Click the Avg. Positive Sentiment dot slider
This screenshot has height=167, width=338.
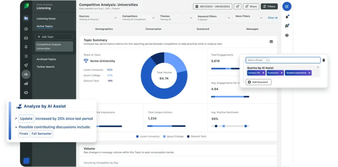pos(230,126)
